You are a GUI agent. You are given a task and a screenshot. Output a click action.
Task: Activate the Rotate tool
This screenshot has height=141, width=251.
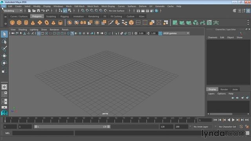point(4,63)
